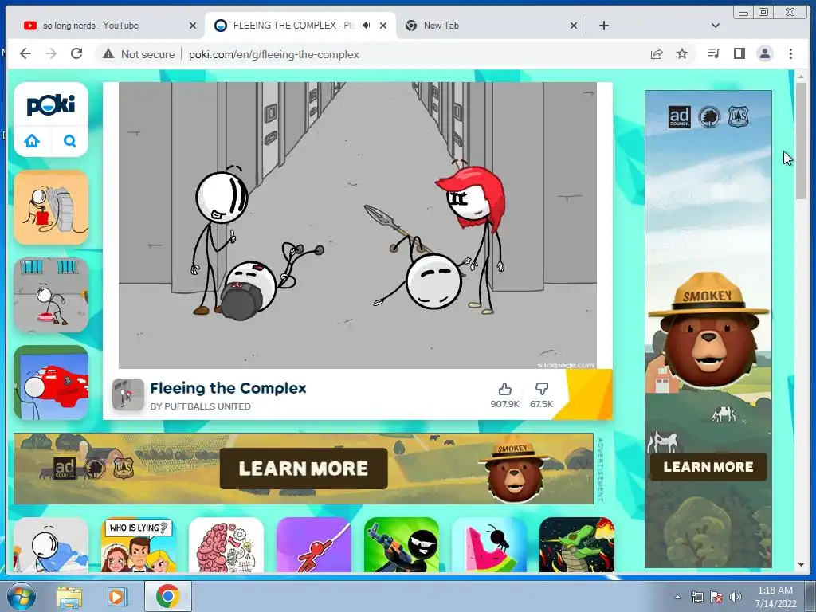
Task: Open the stickman airplane game tile in bottom row
Action: [51, 545]
